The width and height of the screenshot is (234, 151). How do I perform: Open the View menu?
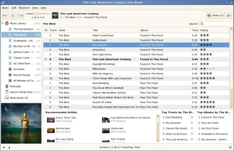tap(35, 8)
